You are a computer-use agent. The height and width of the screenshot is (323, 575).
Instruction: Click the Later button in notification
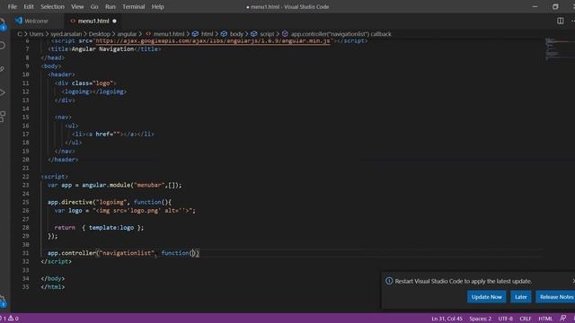point(521,297)
